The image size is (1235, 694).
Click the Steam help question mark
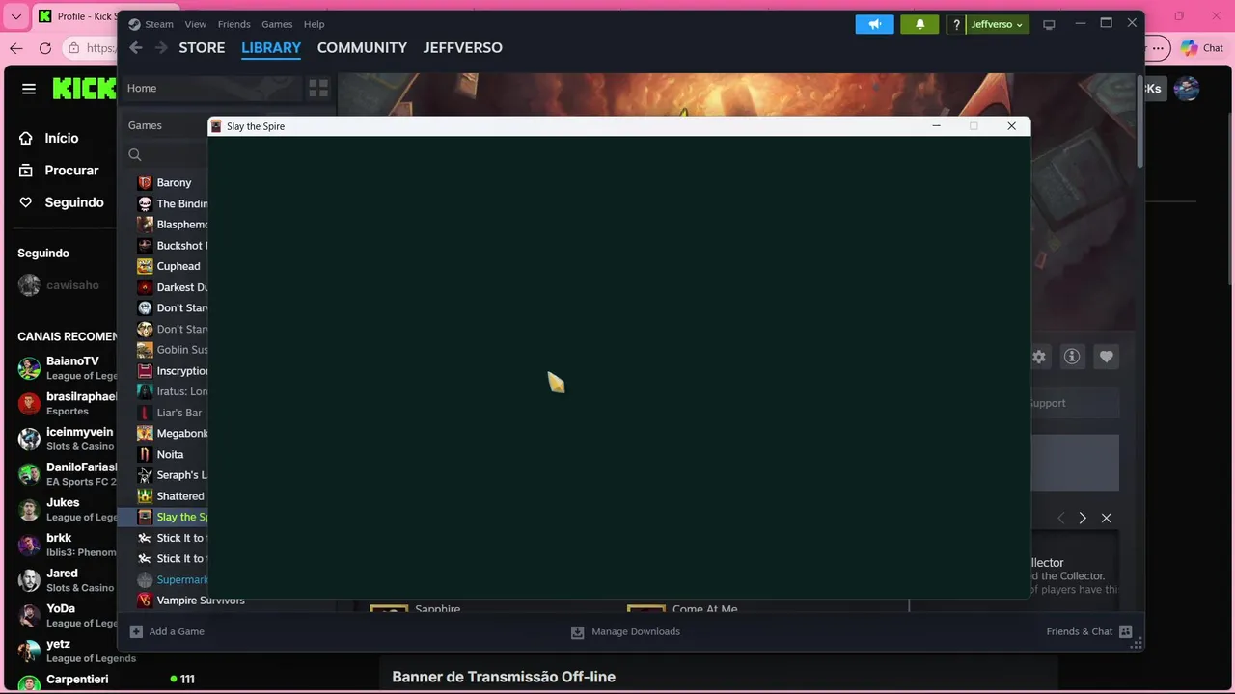pos(956,24)
